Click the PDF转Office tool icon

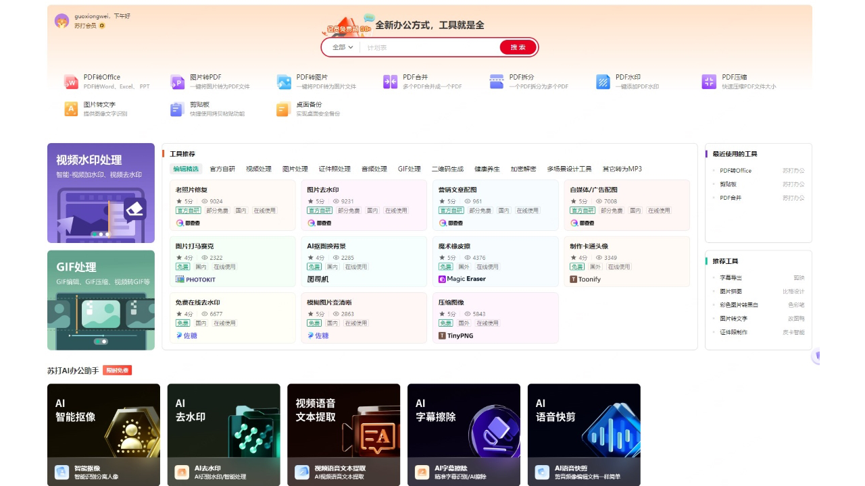point(71,82)
